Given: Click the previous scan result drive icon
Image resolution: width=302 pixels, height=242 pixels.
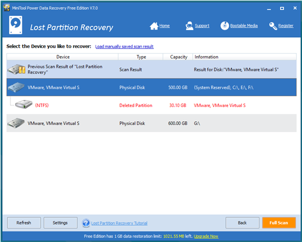Looking at the screenshot, I should click(x=16, y=69).
